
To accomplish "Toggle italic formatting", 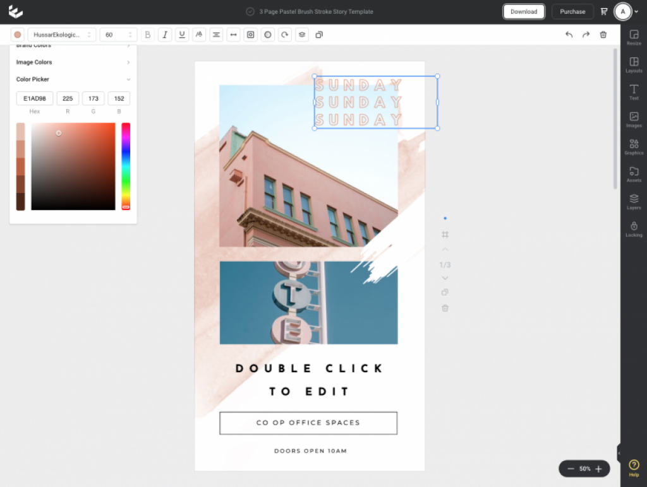I will (165, 35).
